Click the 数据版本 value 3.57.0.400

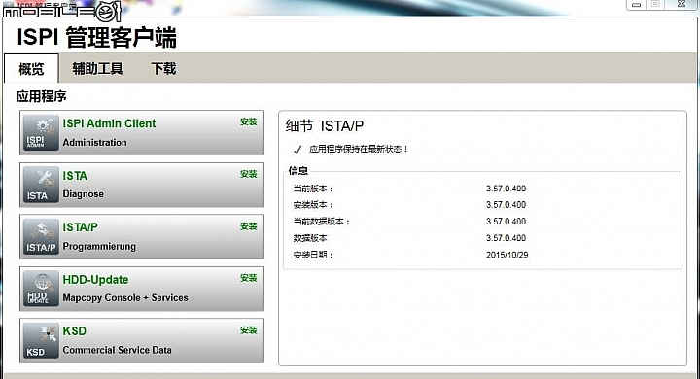(x=506, y=238)
